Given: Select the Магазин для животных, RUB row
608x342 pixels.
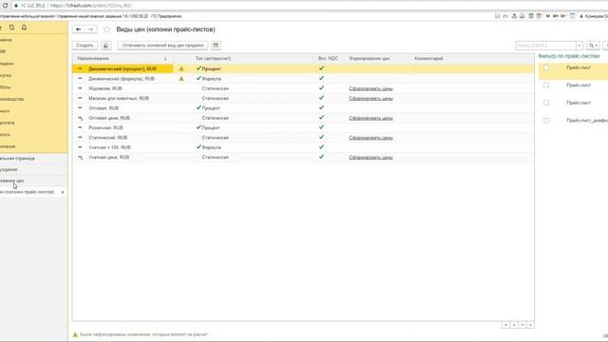Looking at the screenshot, I should pos(303,98).
